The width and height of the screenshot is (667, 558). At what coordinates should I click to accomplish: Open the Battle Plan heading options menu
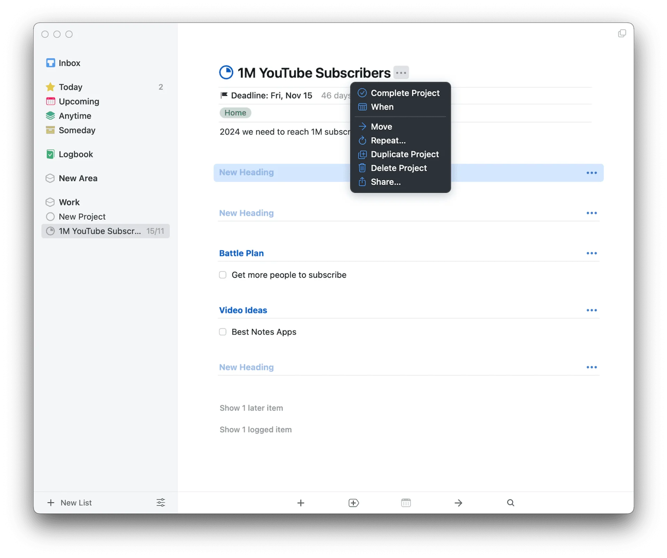tap(591, 253)
